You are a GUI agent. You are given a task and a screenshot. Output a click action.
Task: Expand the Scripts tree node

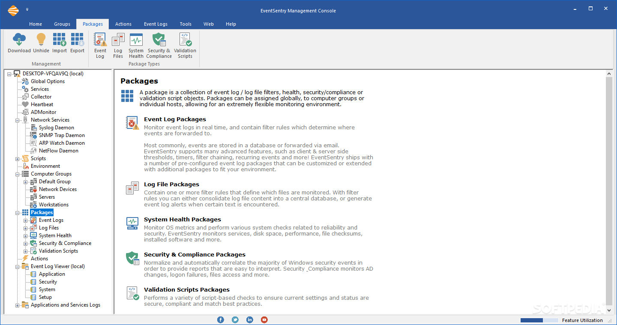coord(18,158)
